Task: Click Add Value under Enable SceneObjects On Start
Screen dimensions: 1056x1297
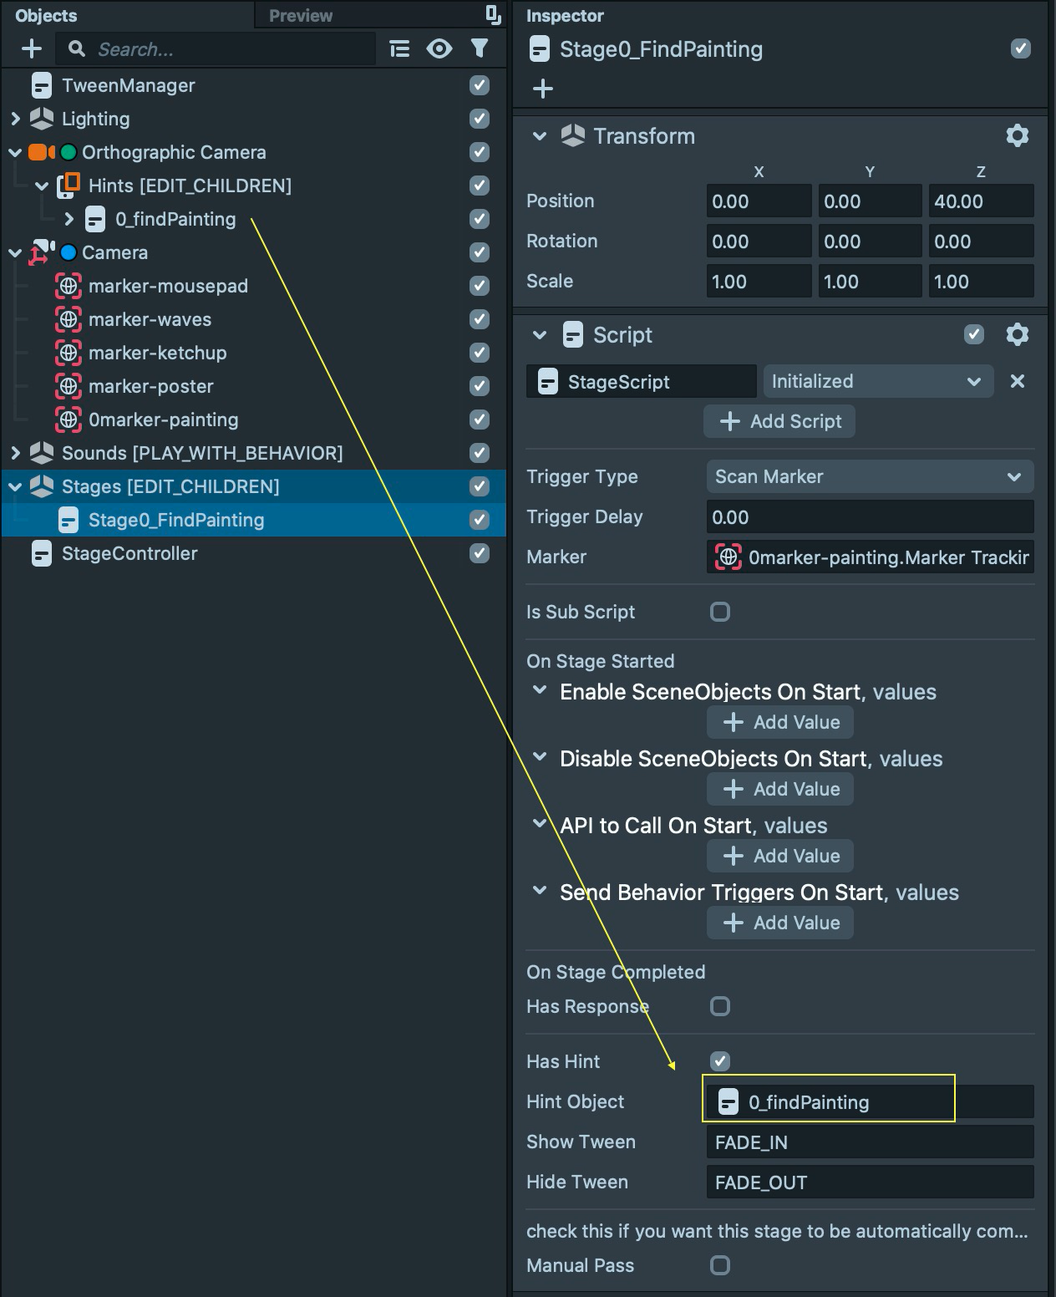Action: [780, 722]
